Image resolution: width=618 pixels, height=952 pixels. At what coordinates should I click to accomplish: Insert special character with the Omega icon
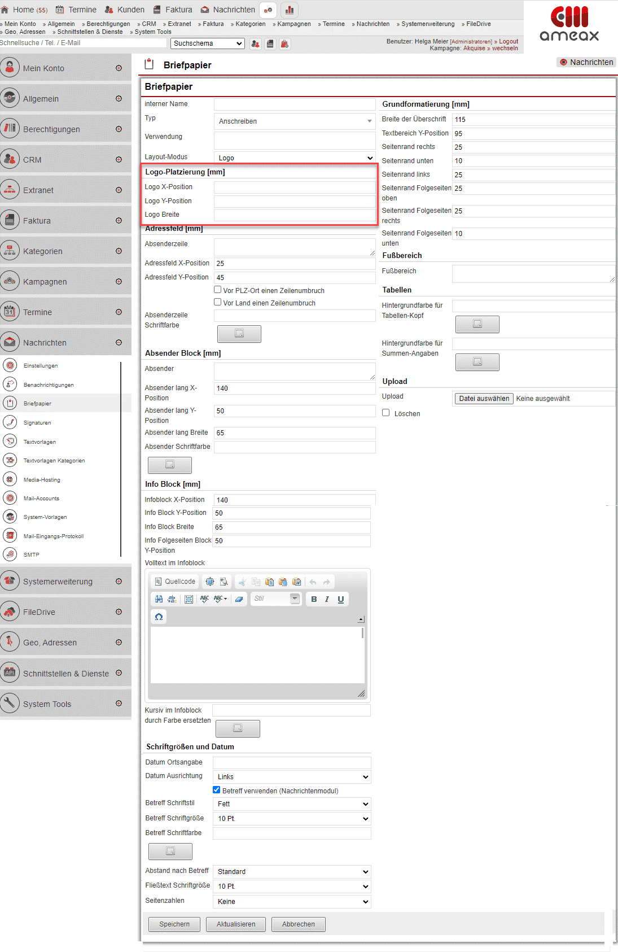coord(159,617)
